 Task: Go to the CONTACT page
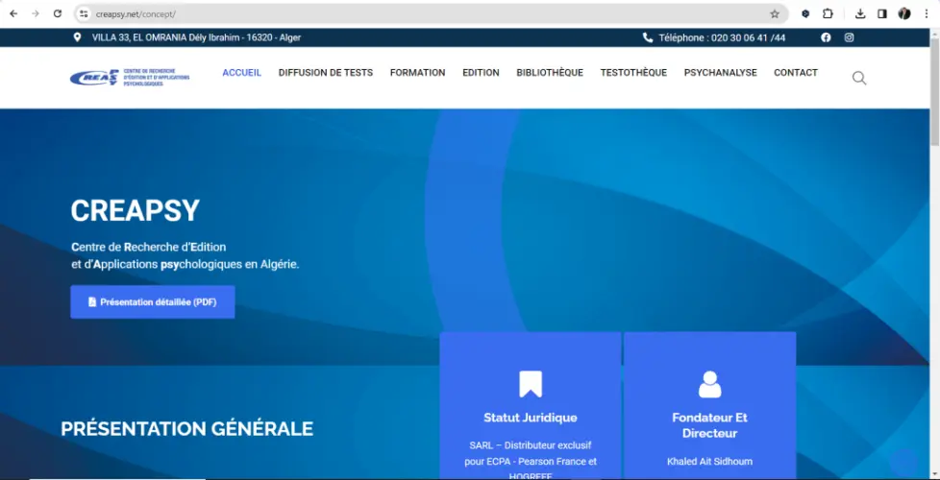[796, 72]
